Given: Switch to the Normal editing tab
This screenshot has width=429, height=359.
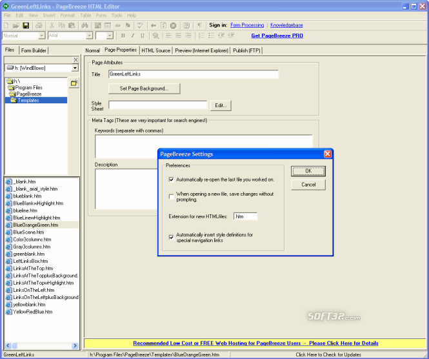Looking at the screenshot, I should (x=92, y=50).
